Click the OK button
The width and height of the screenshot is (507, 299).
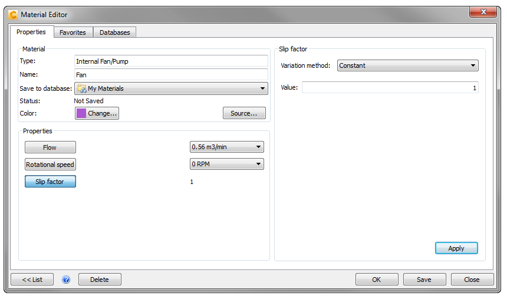pyautogui.click(x=377, y=280)
